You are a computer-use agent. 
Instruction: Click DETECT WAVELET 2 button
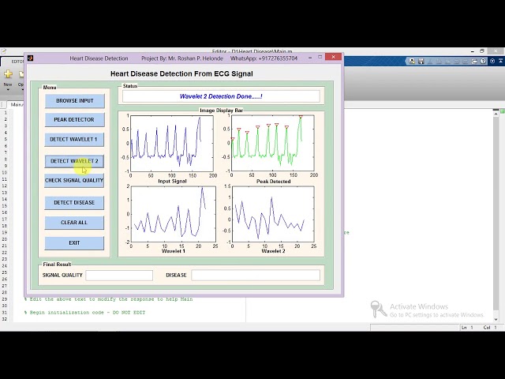click(74, 161)
